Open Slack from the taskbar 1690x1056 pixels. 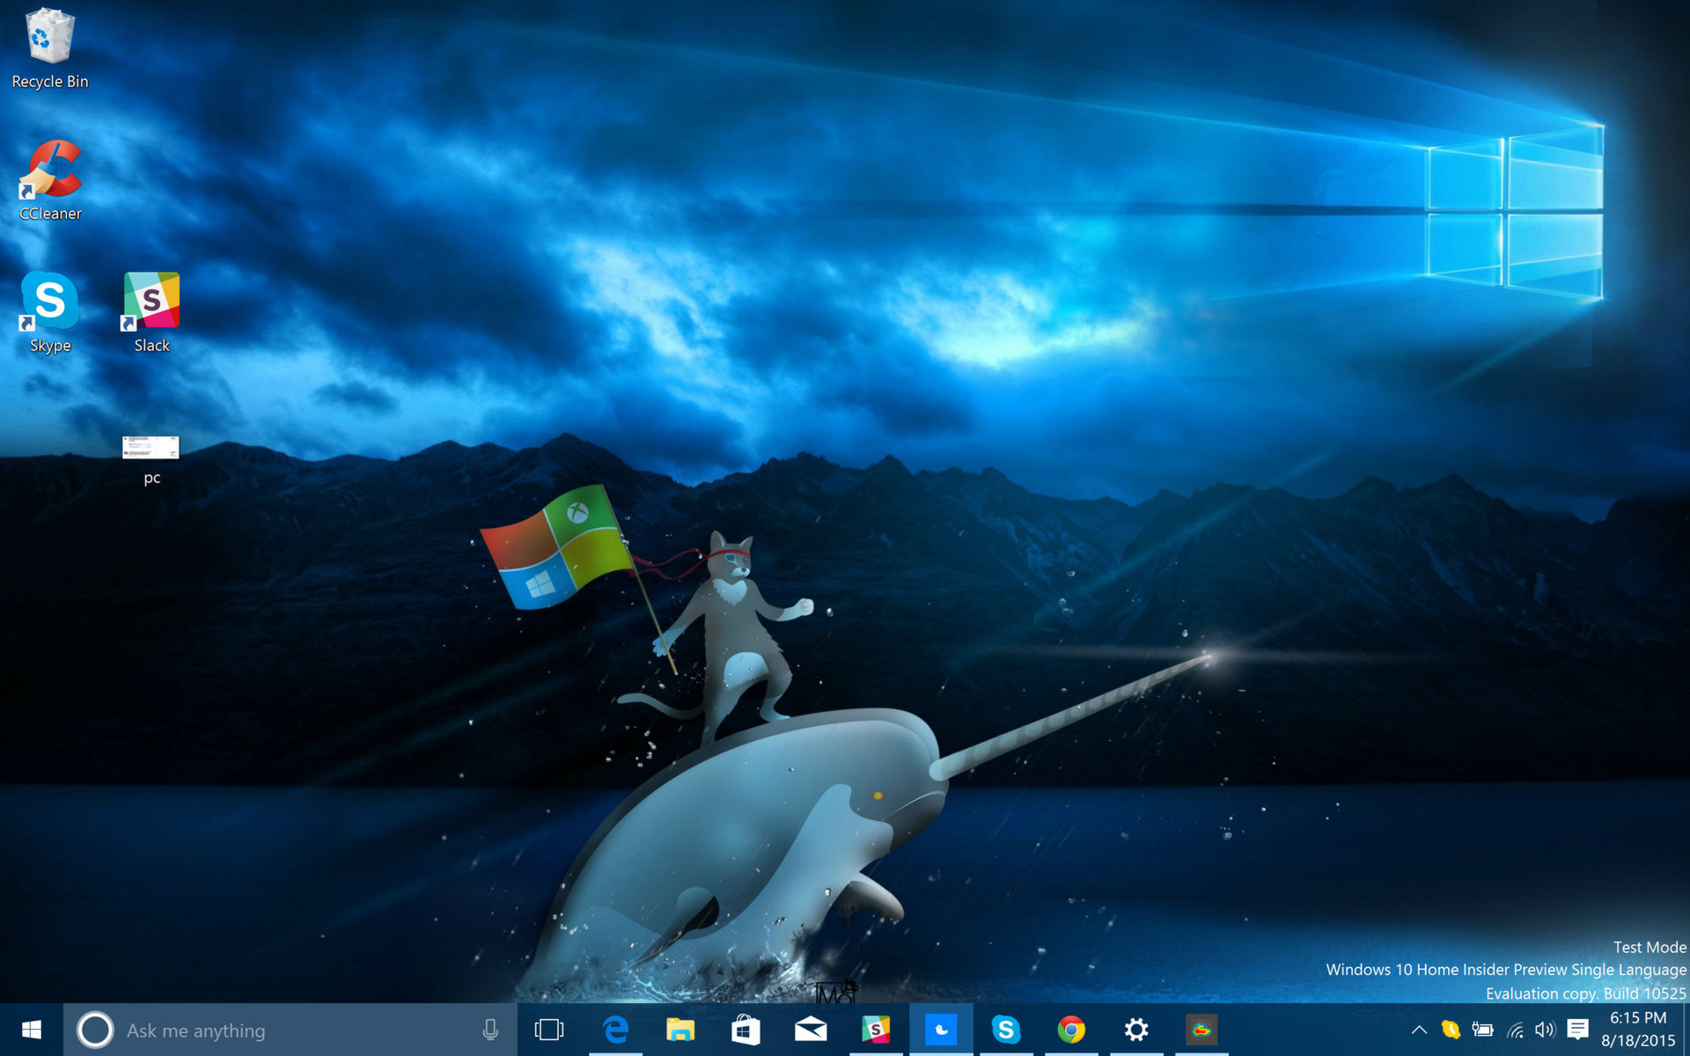coord(875,1030)
